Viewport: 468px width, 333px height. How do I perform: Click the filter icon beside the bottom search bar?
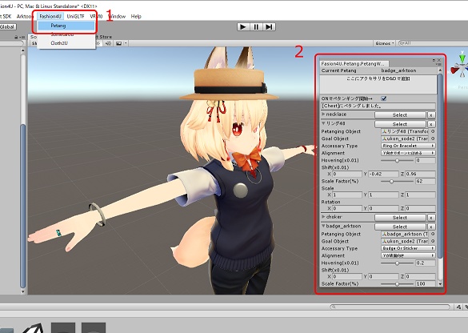[458, 307]
